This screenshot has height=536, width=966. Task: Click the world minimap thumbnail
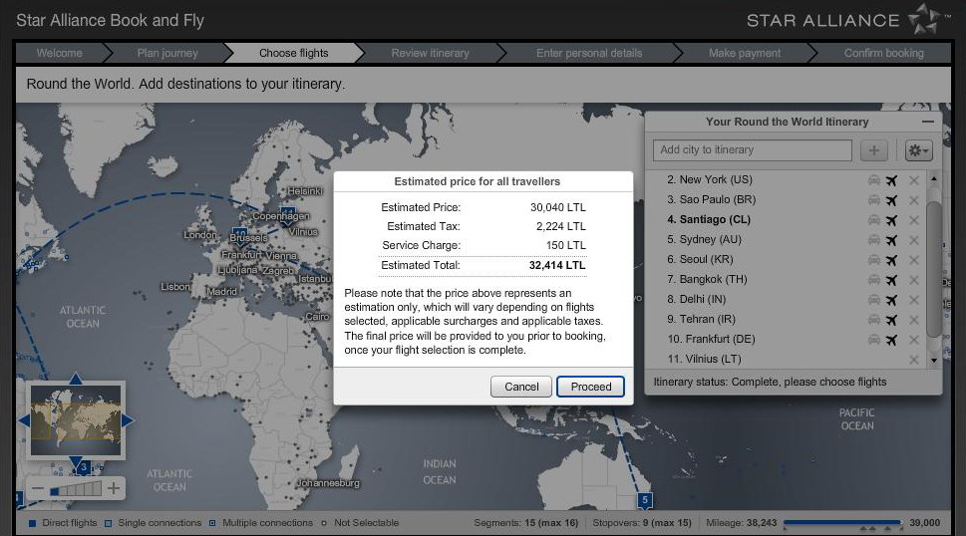point(76,420)
